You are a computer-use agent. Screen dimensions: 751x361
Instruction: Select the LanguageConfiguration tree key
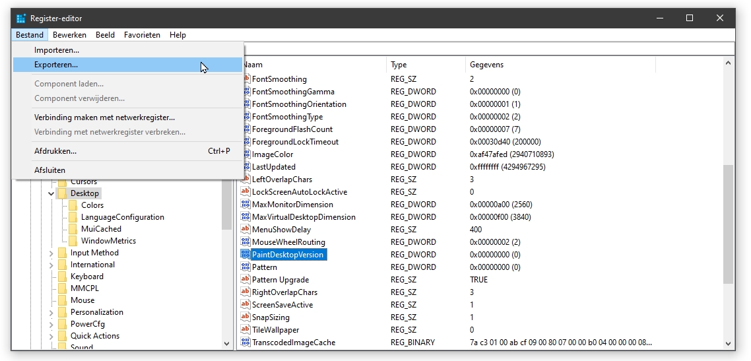tap(123, 217)
